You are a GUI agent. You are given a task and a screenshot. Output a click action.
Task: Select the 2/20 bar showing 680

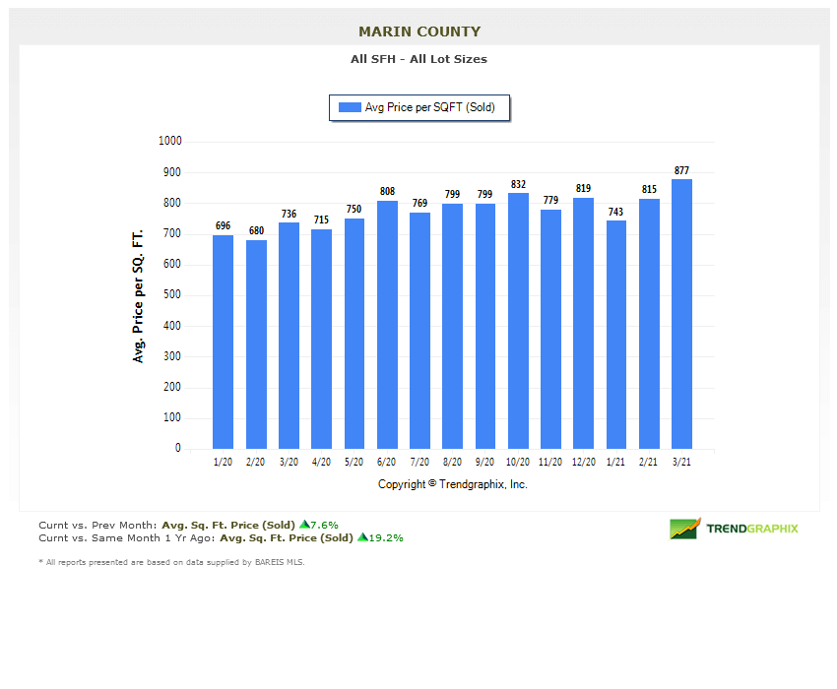256,344
